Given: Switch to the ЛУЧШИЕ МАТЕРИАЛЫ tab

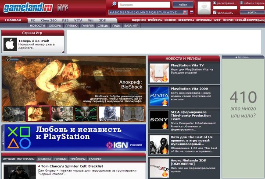Looking at the screenshot, I should (19, 159).
